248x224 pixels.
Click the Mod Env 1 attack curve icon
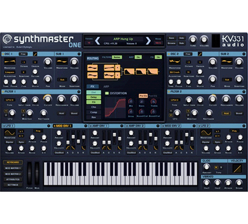point(68,148)
